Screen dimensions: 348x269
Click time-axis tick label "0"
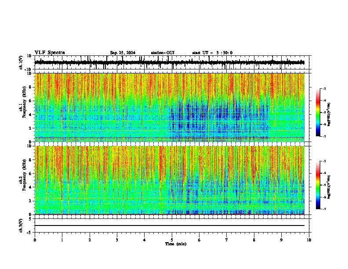35,240
